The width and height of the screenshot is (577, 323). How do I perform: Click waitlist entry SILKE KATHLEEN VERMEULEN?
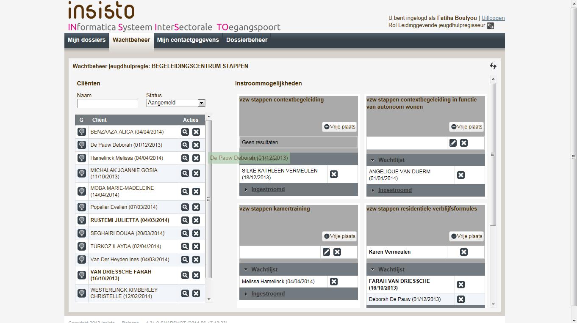tap(280, 174)
